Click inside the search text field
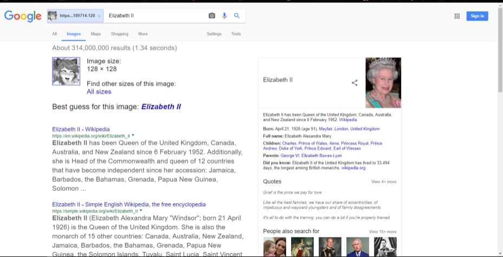The height and width of the screenshot is (257, 503). [154, 16]
